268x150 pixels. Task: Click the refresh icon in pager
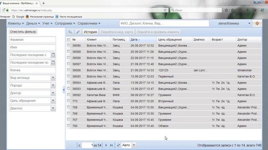click(118, 145)
